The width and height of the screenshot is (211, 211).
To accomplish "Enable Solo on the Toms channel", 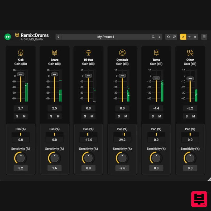I will click(152, 116).
